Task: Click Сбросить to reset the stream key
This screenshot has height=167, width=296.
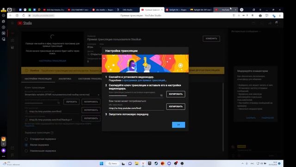Action: [x=72, y=102]
